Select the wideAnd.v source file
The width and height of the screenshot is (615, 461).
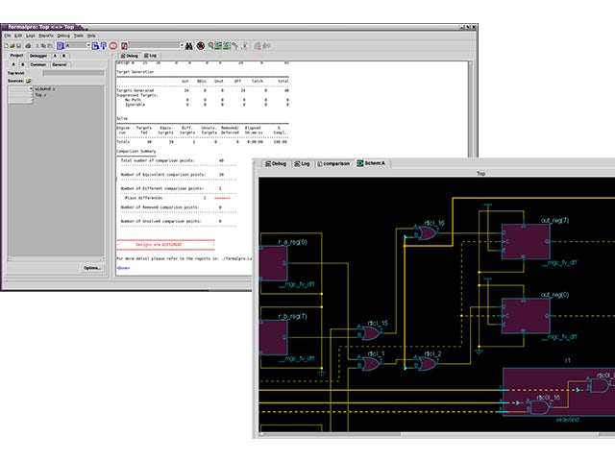pyautogui.click(x=45, y=89)
